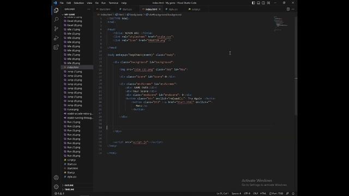Viewport: 349px width, 196px height.
Task: Click the EXPLORER panel title
Action: coord(70,9)
